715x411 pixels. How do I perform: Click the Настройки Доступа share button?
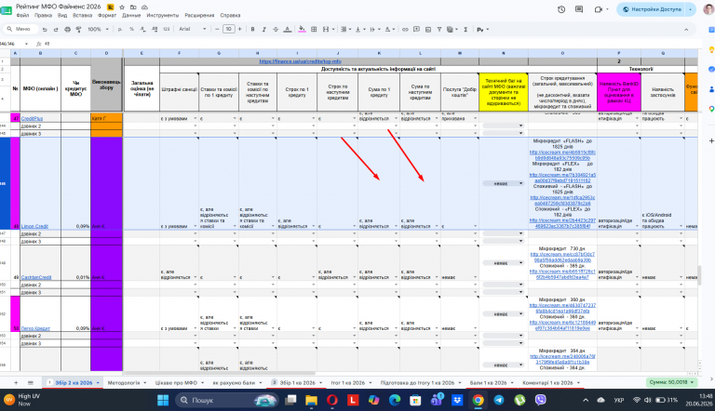click(x=651, y=9)
